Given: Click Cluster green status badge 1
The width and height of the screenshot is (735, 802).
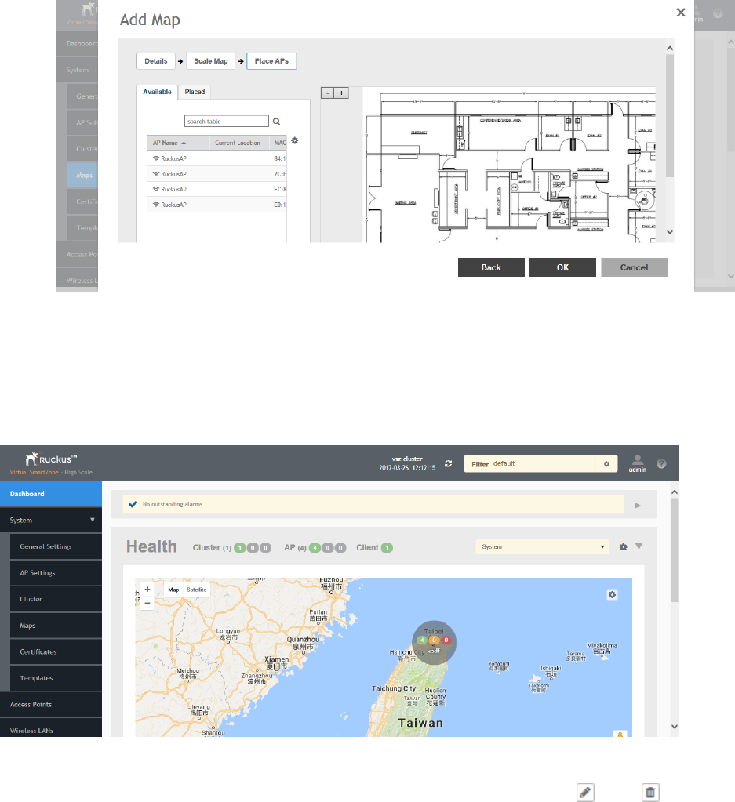Looking at the screenshot, I should click(x=239, y=548).
